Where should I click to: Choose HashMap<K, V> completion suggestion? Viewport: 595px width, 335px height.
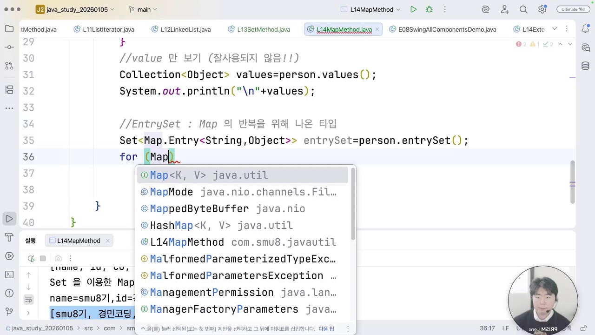pyautogui.click(x=242, y=225)
